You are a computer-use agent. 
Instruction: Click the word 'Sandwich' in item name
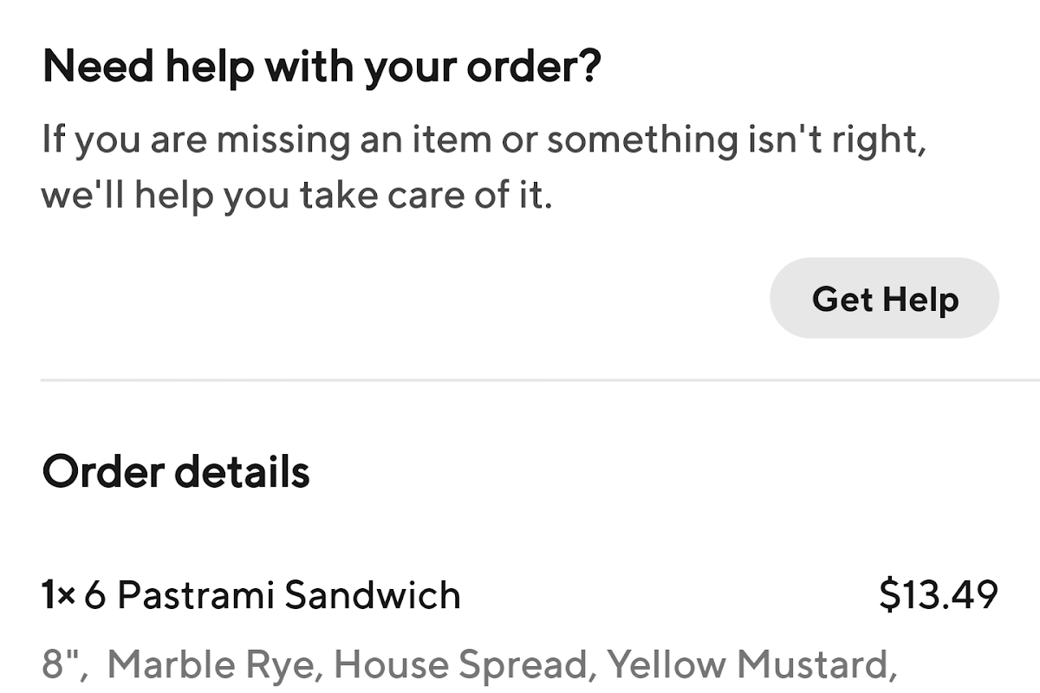(x=373, y=595)
